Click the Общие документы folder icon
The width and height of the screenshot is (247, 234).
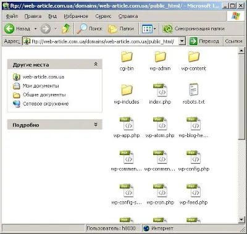point(17,95)
